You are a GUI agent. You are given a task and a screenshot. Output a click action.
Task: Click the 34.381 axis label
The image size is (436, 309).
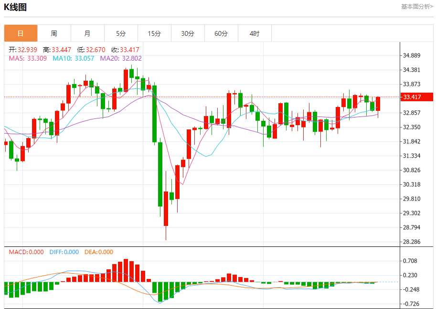pos(412,70)
